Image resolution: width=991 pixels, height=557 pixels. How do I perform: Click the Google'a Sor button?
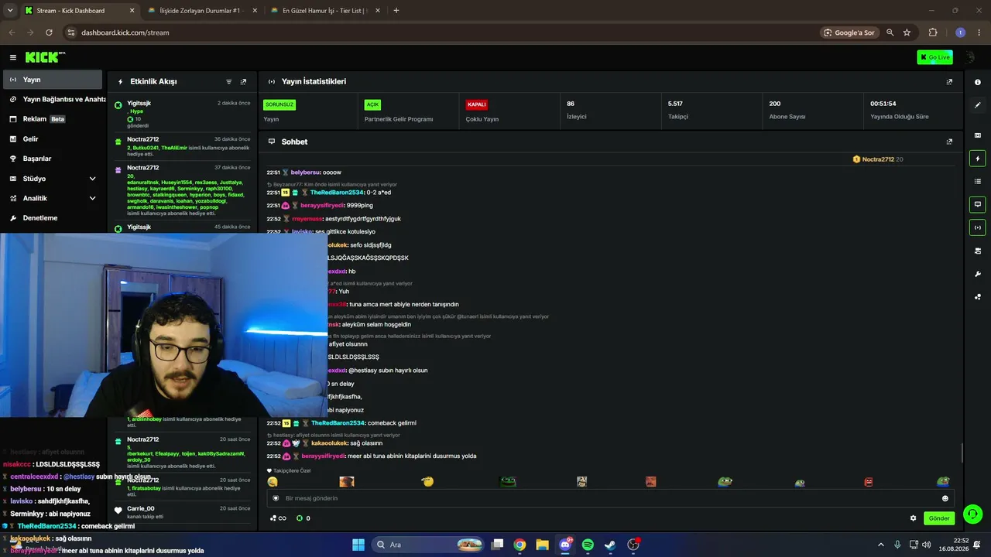pyautogui.click(x=849, y=32)
